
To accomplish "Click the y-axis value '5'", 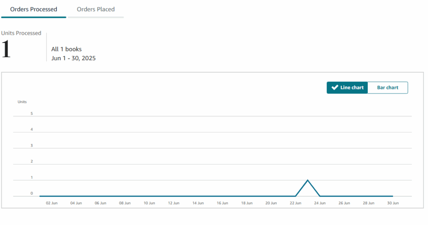I will (32, 114).
